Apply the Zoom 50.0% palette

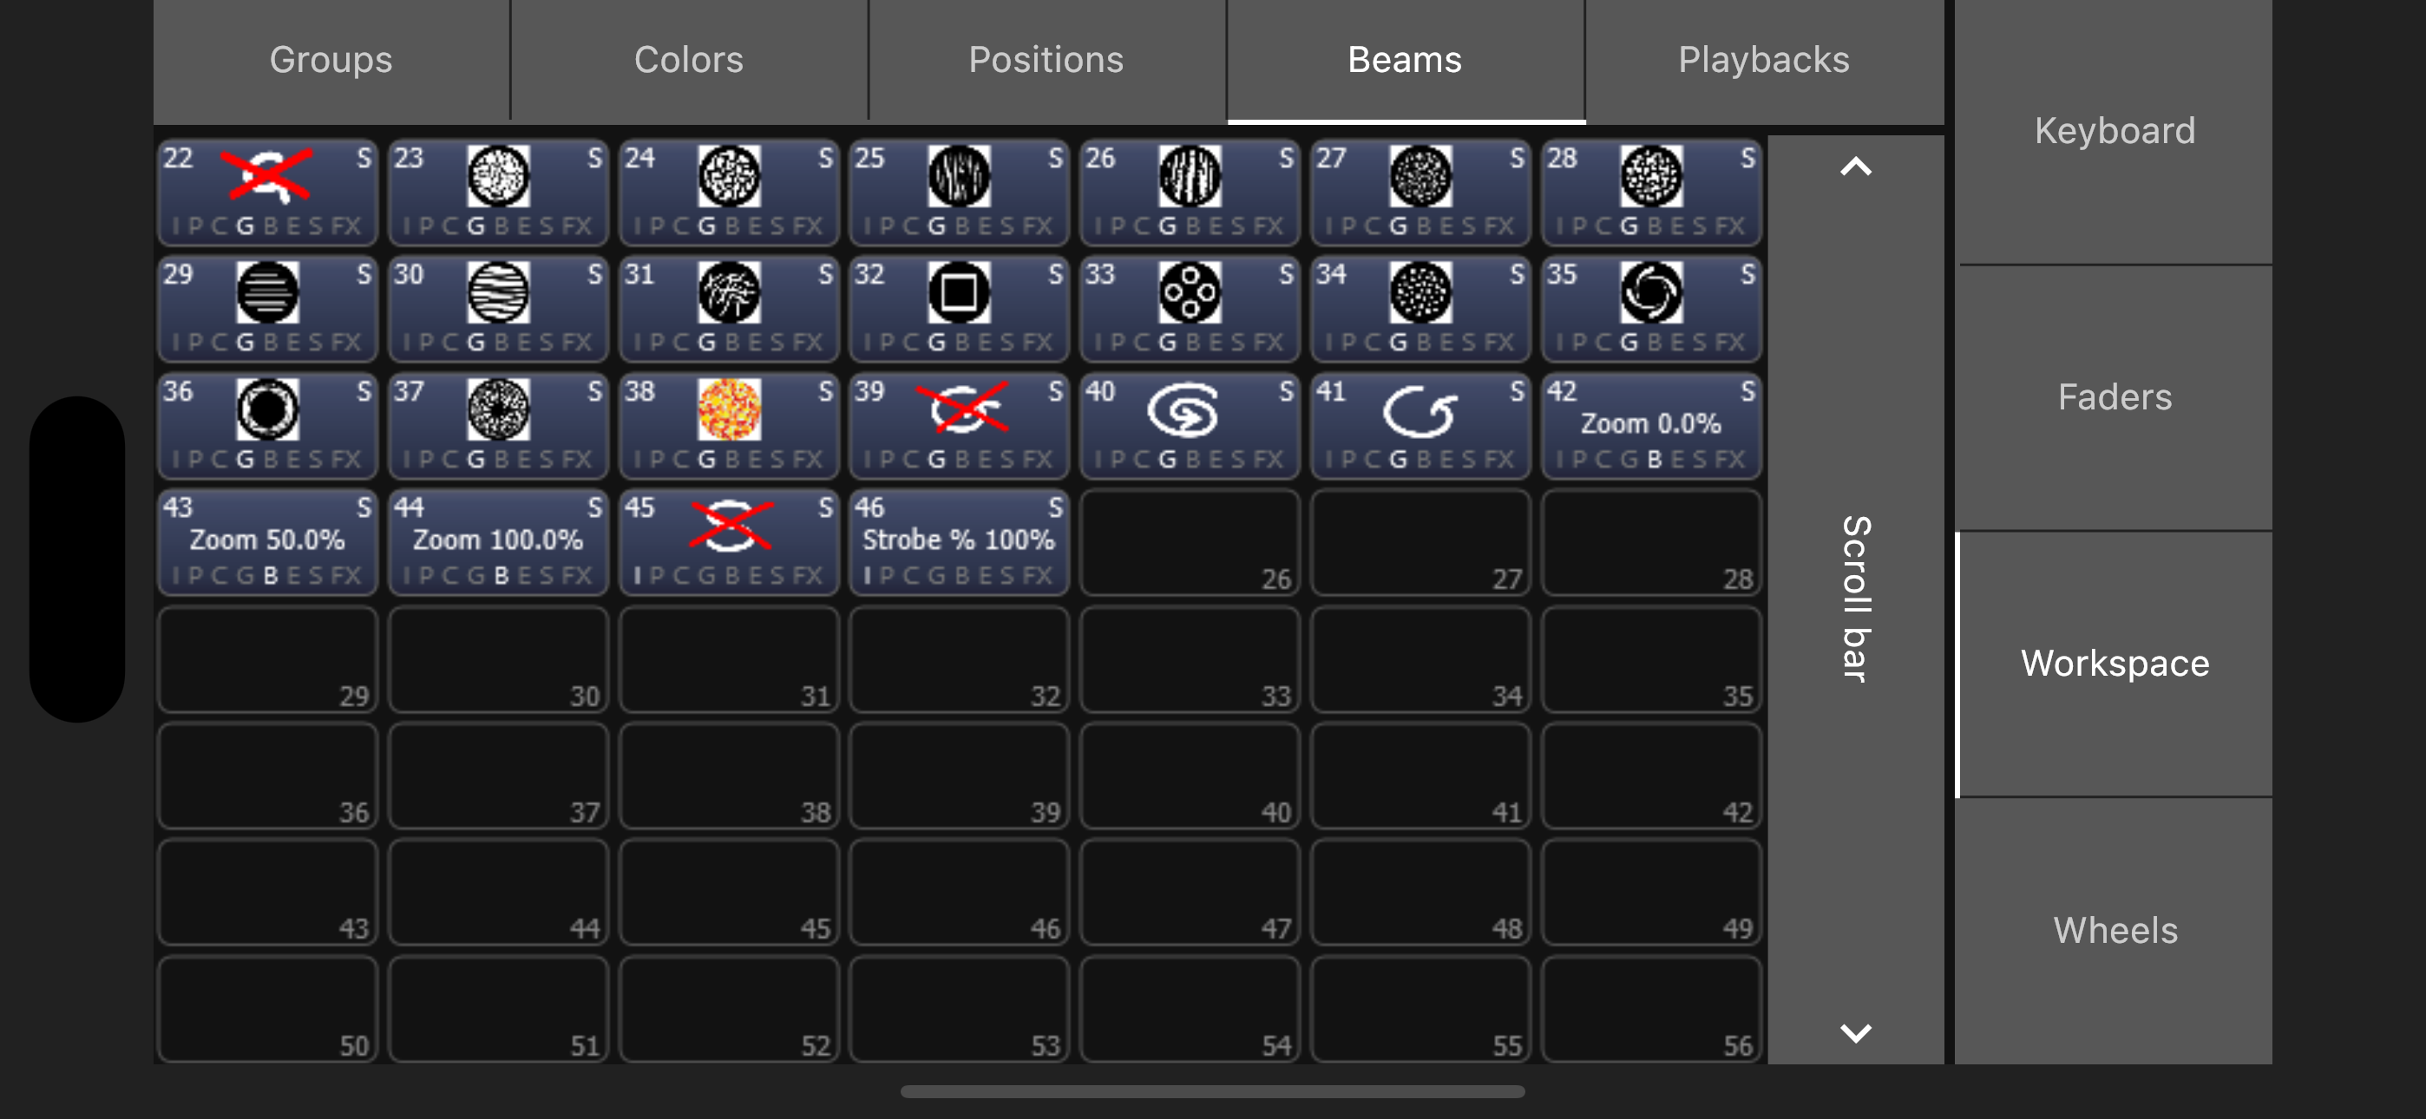point(267,542)
